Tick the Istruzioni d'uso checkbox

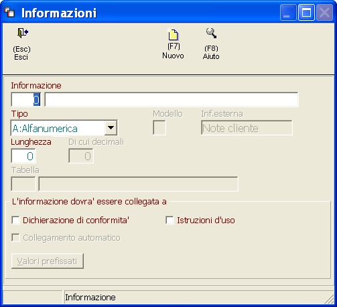[170, 220]
